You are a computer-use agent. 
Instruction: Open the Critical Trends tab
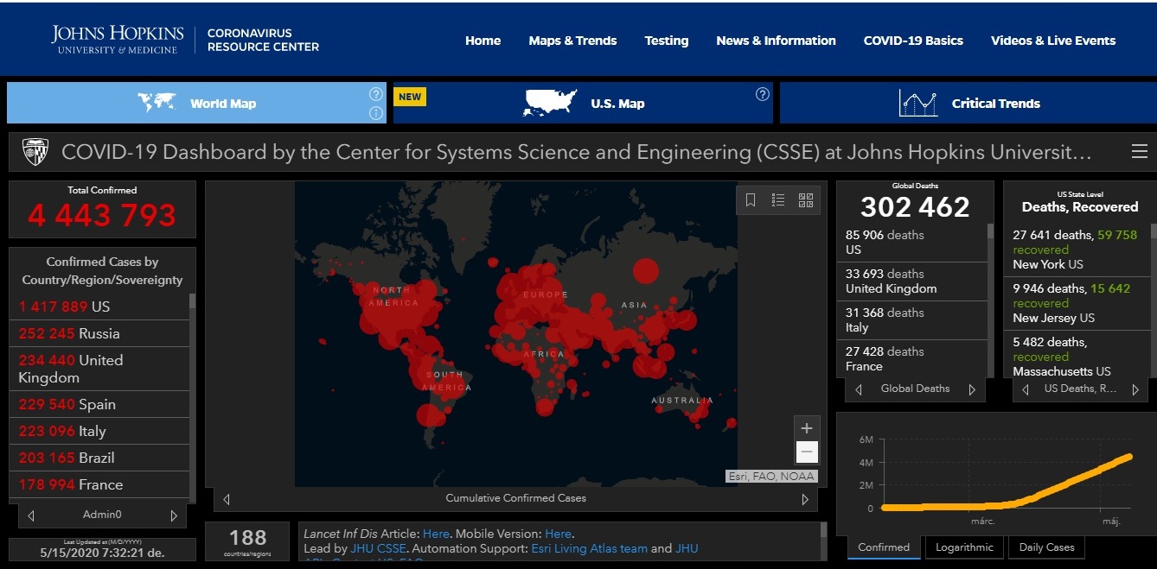(x=968, y=103)
